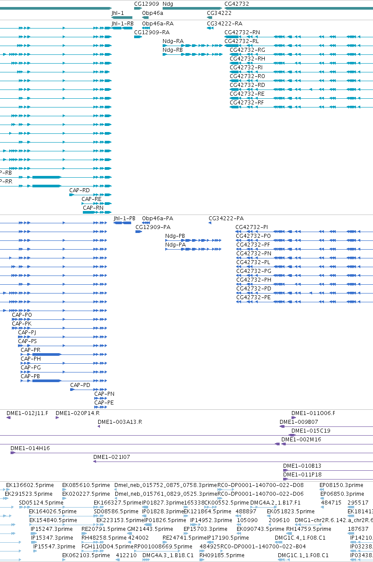Screen dimensions: 373x562
Task: Click clone label DME1-009B07
Action: [299, 422]
